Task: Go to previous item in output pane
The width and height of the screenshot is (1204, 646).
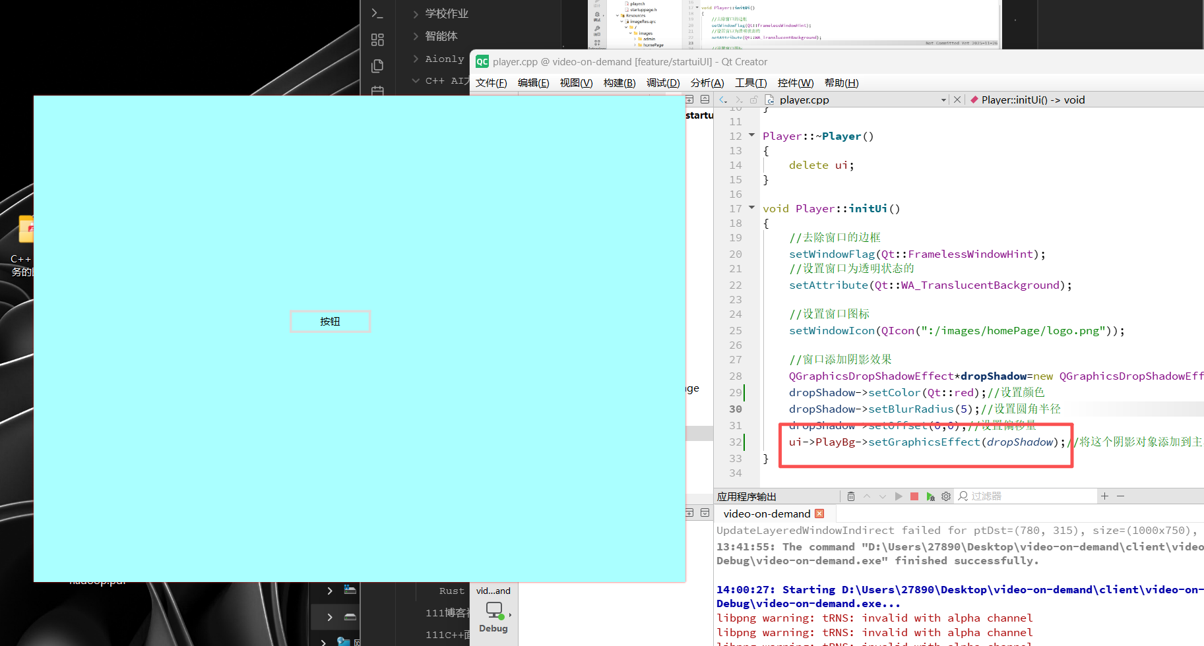Action: click(x=867, y=496)
